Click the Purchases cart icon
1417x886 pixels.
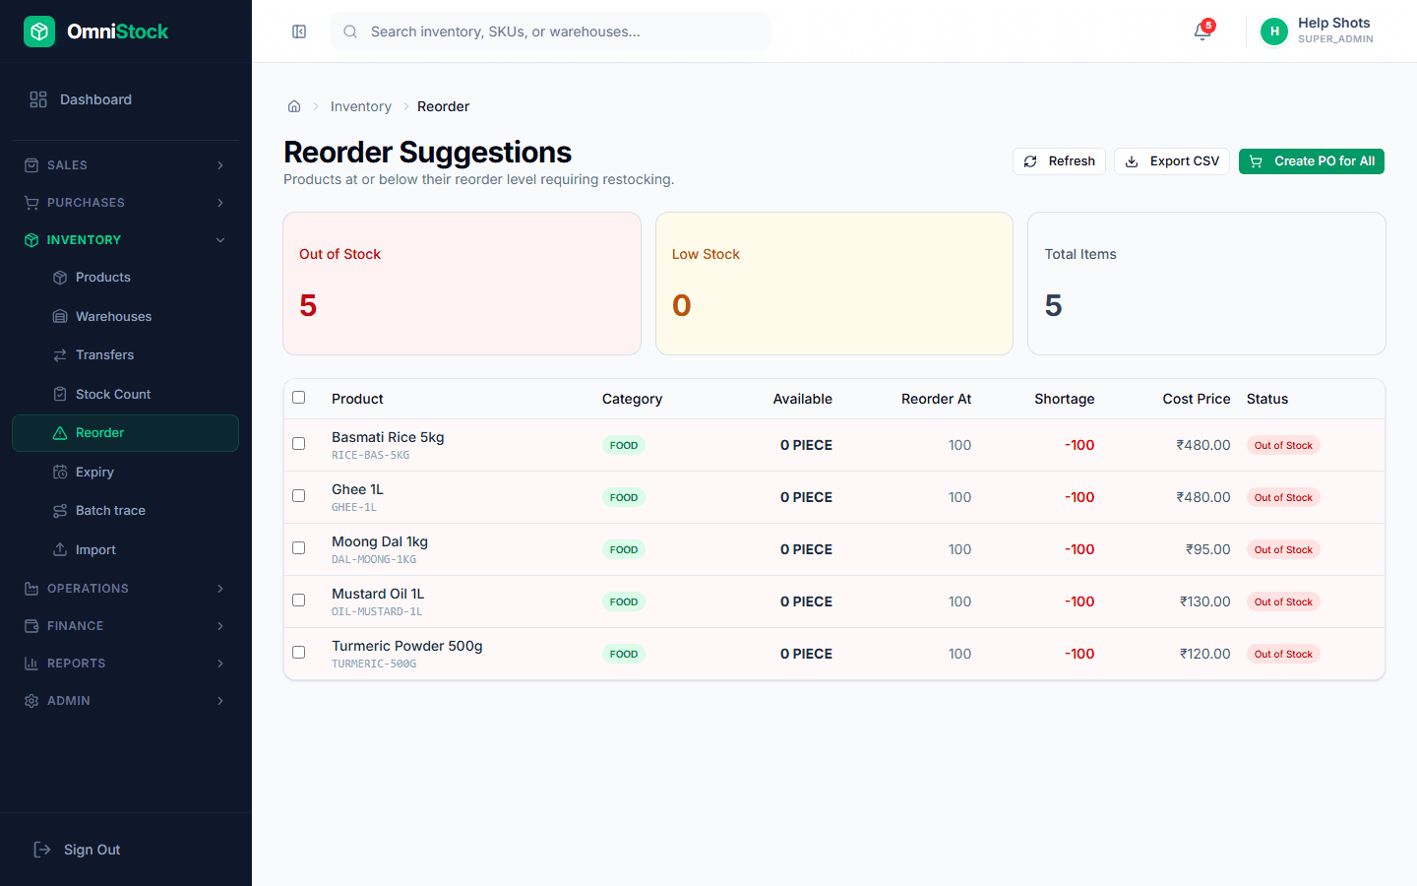point(31,203)
